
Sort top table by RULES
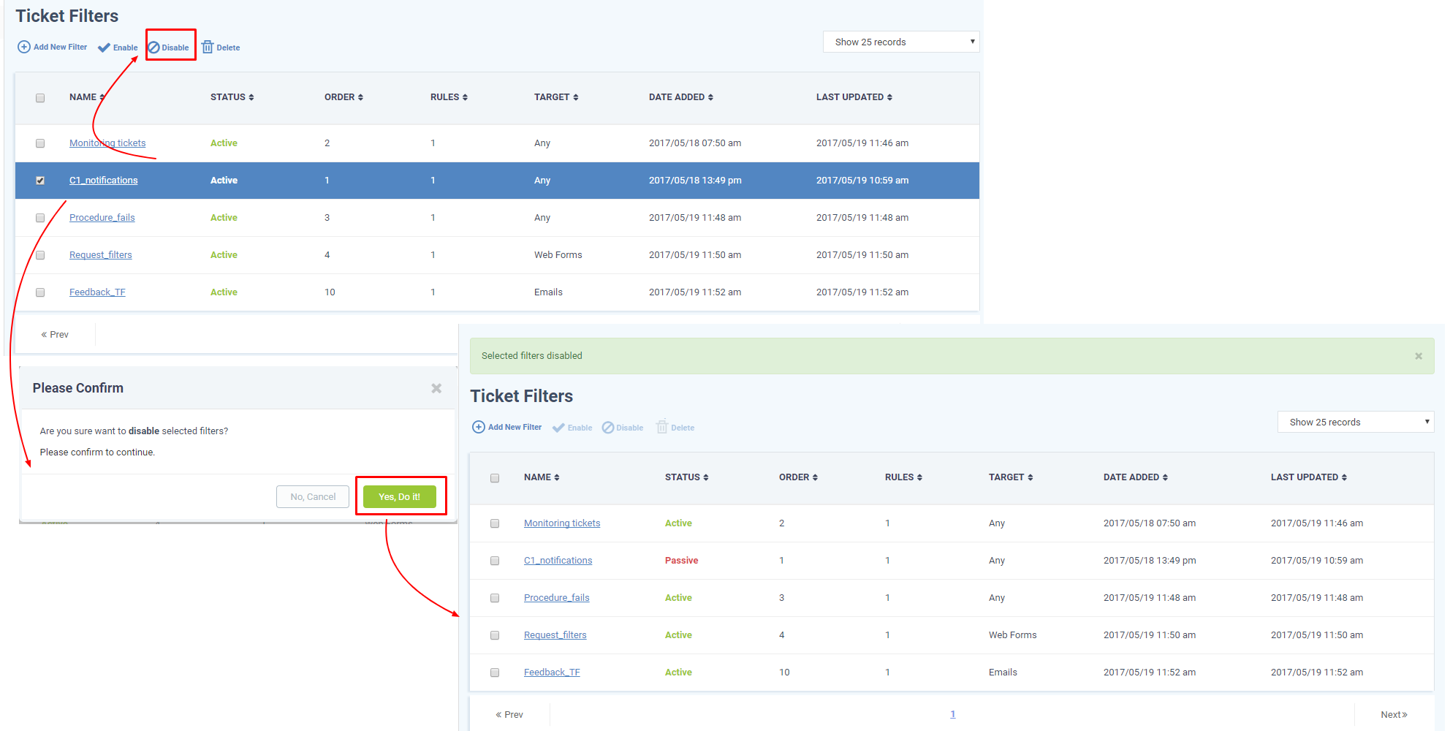coord(449,97)
